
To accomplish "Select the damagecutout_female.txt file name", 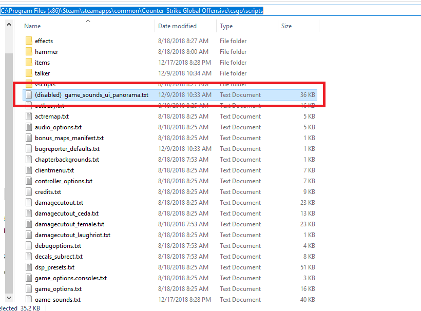I will pos(69,224).
